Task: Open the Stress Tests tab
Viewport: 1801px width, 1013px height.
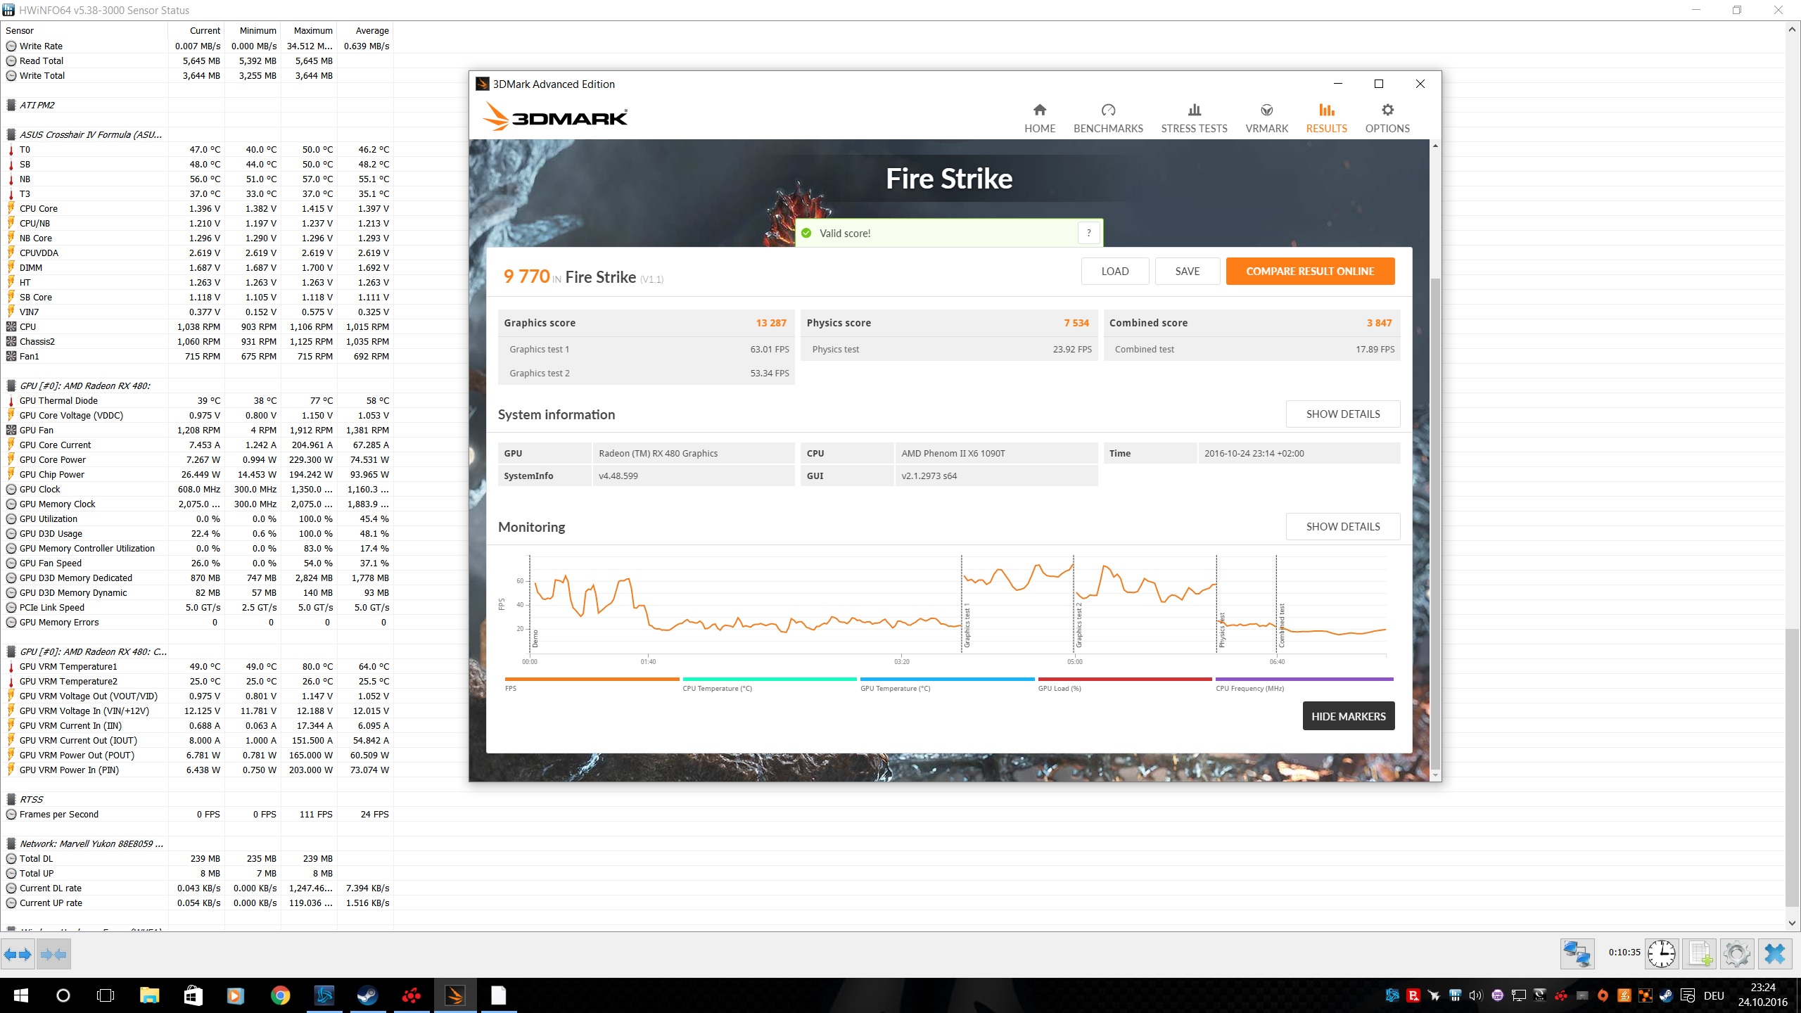Action: coord(1194,118)
